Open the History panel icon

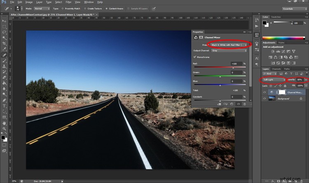pos(257,20)
